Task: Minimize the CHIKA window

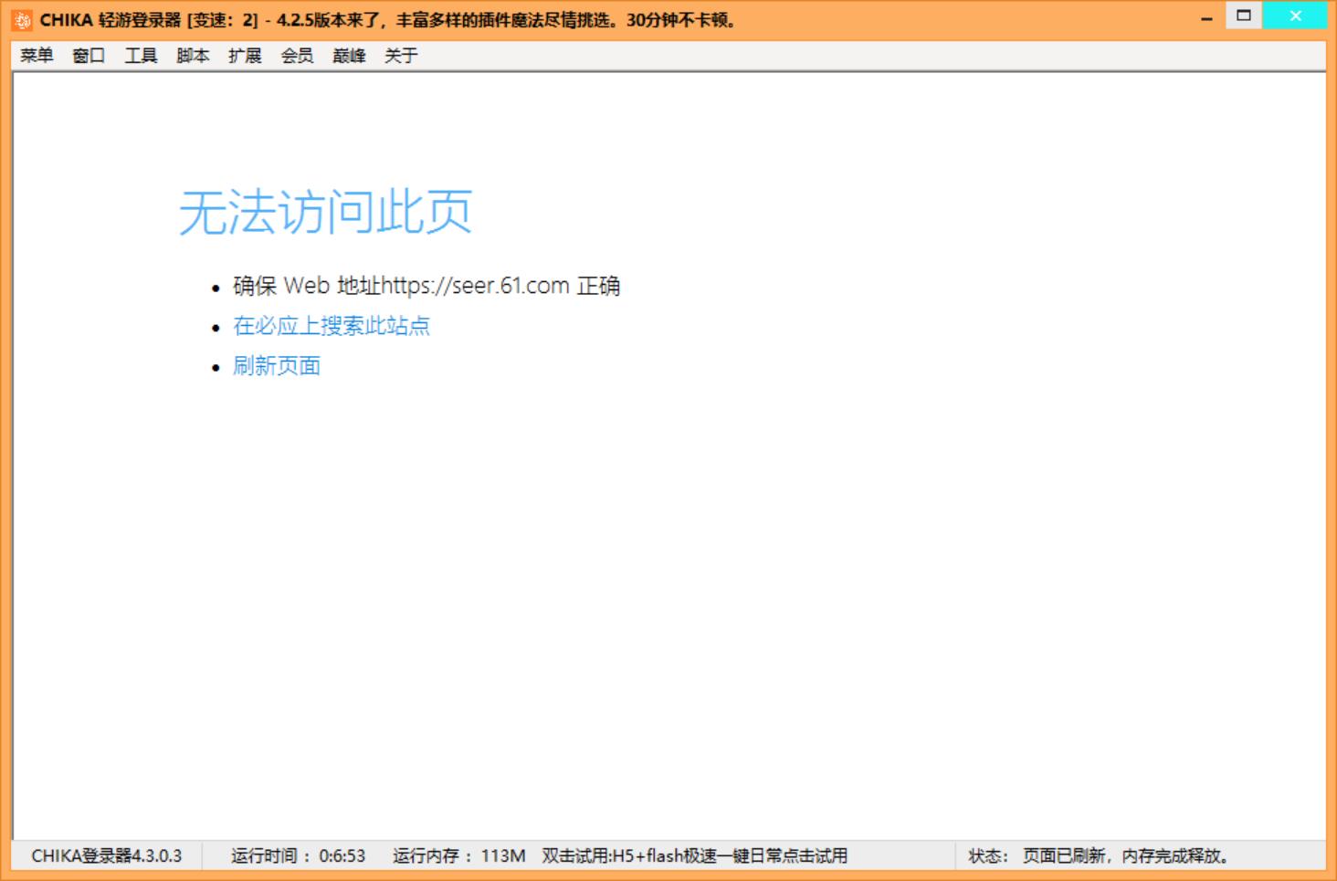Action: 1206,16
